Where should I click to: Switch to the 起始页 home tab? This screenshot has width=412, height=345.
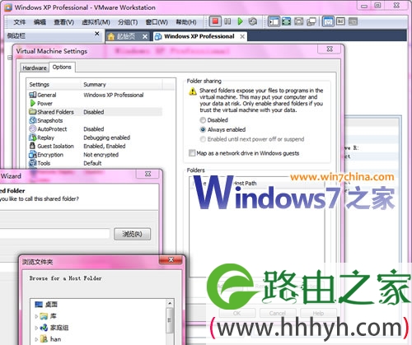126,36
